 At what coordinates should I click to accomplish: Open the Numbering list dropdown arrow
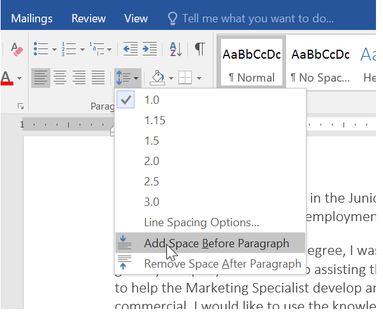82,50
